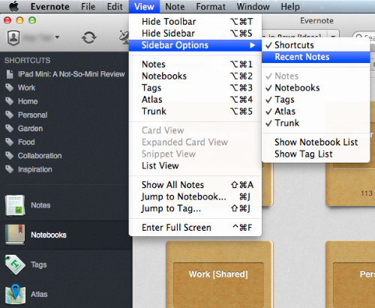Open the Evernote application menu
The width and height of the screenshot is (375, 308).
pos(50,7)
